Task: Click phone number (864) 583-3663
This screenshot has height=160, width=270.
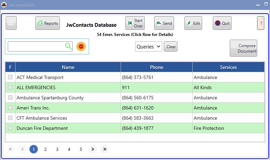Action: (138, 118)
